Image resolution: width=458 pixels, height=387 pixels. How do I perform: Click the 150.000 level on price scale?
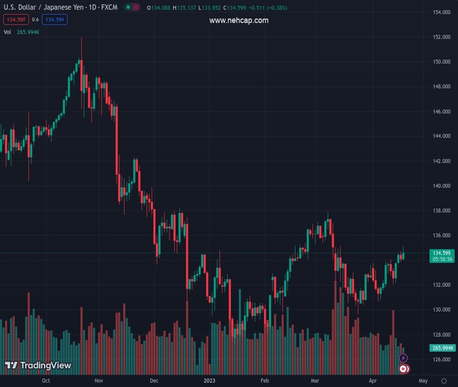(x=442, y=62)
